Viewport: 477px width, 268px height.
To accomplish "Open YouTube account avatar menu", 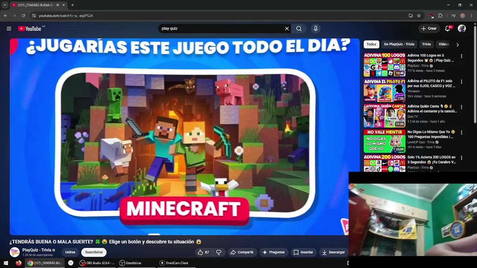I will [x=462, y=29].
